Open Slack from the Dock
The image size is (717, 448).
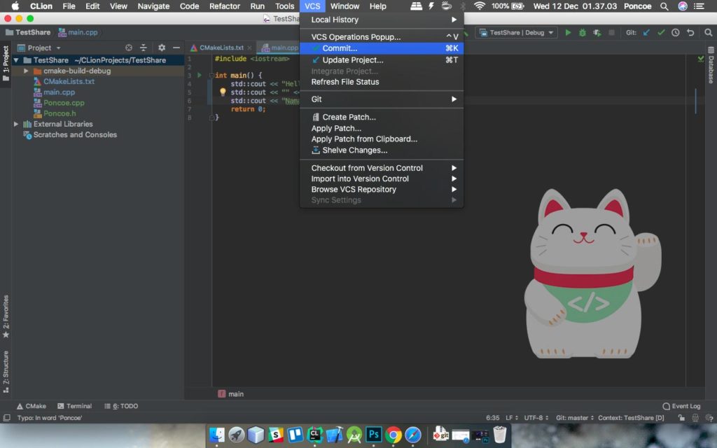point(276,435)
